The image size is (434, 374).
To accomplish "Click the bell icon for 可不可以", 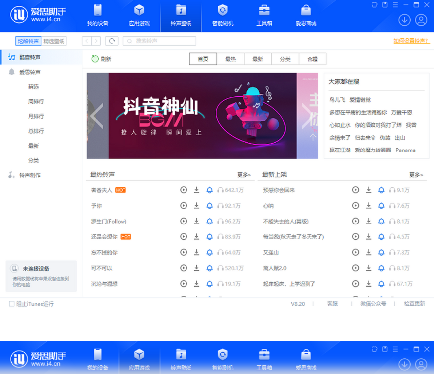I will 209,268.
